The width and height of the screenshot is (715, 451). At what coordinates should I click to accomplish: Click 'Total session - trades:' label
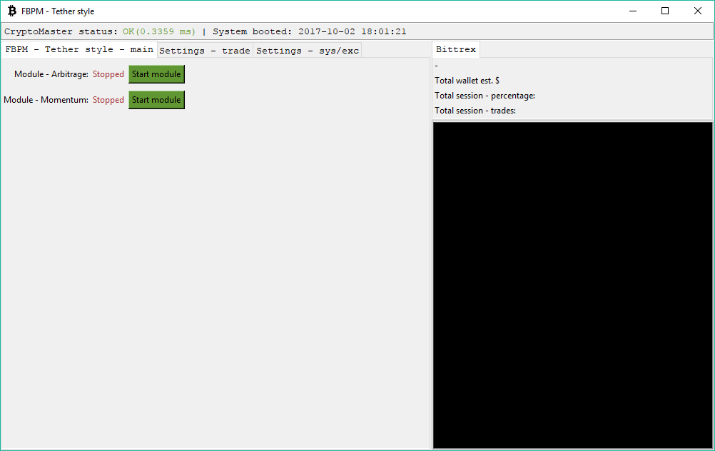[475, 111]
